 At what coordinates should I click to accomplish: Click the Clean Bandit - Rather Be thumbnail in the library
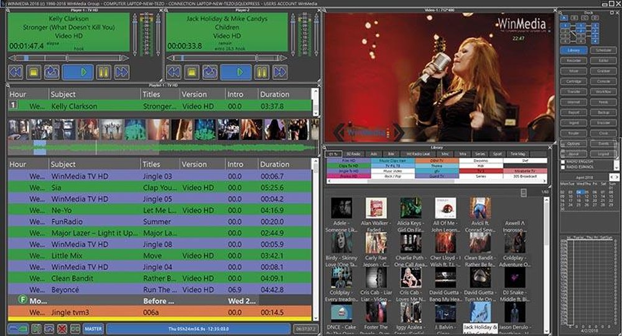pos(480,243)
